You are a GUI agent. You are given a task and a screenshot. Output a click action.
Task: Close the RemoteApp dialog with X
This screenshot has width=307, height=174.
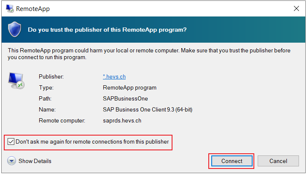[296, 8]
